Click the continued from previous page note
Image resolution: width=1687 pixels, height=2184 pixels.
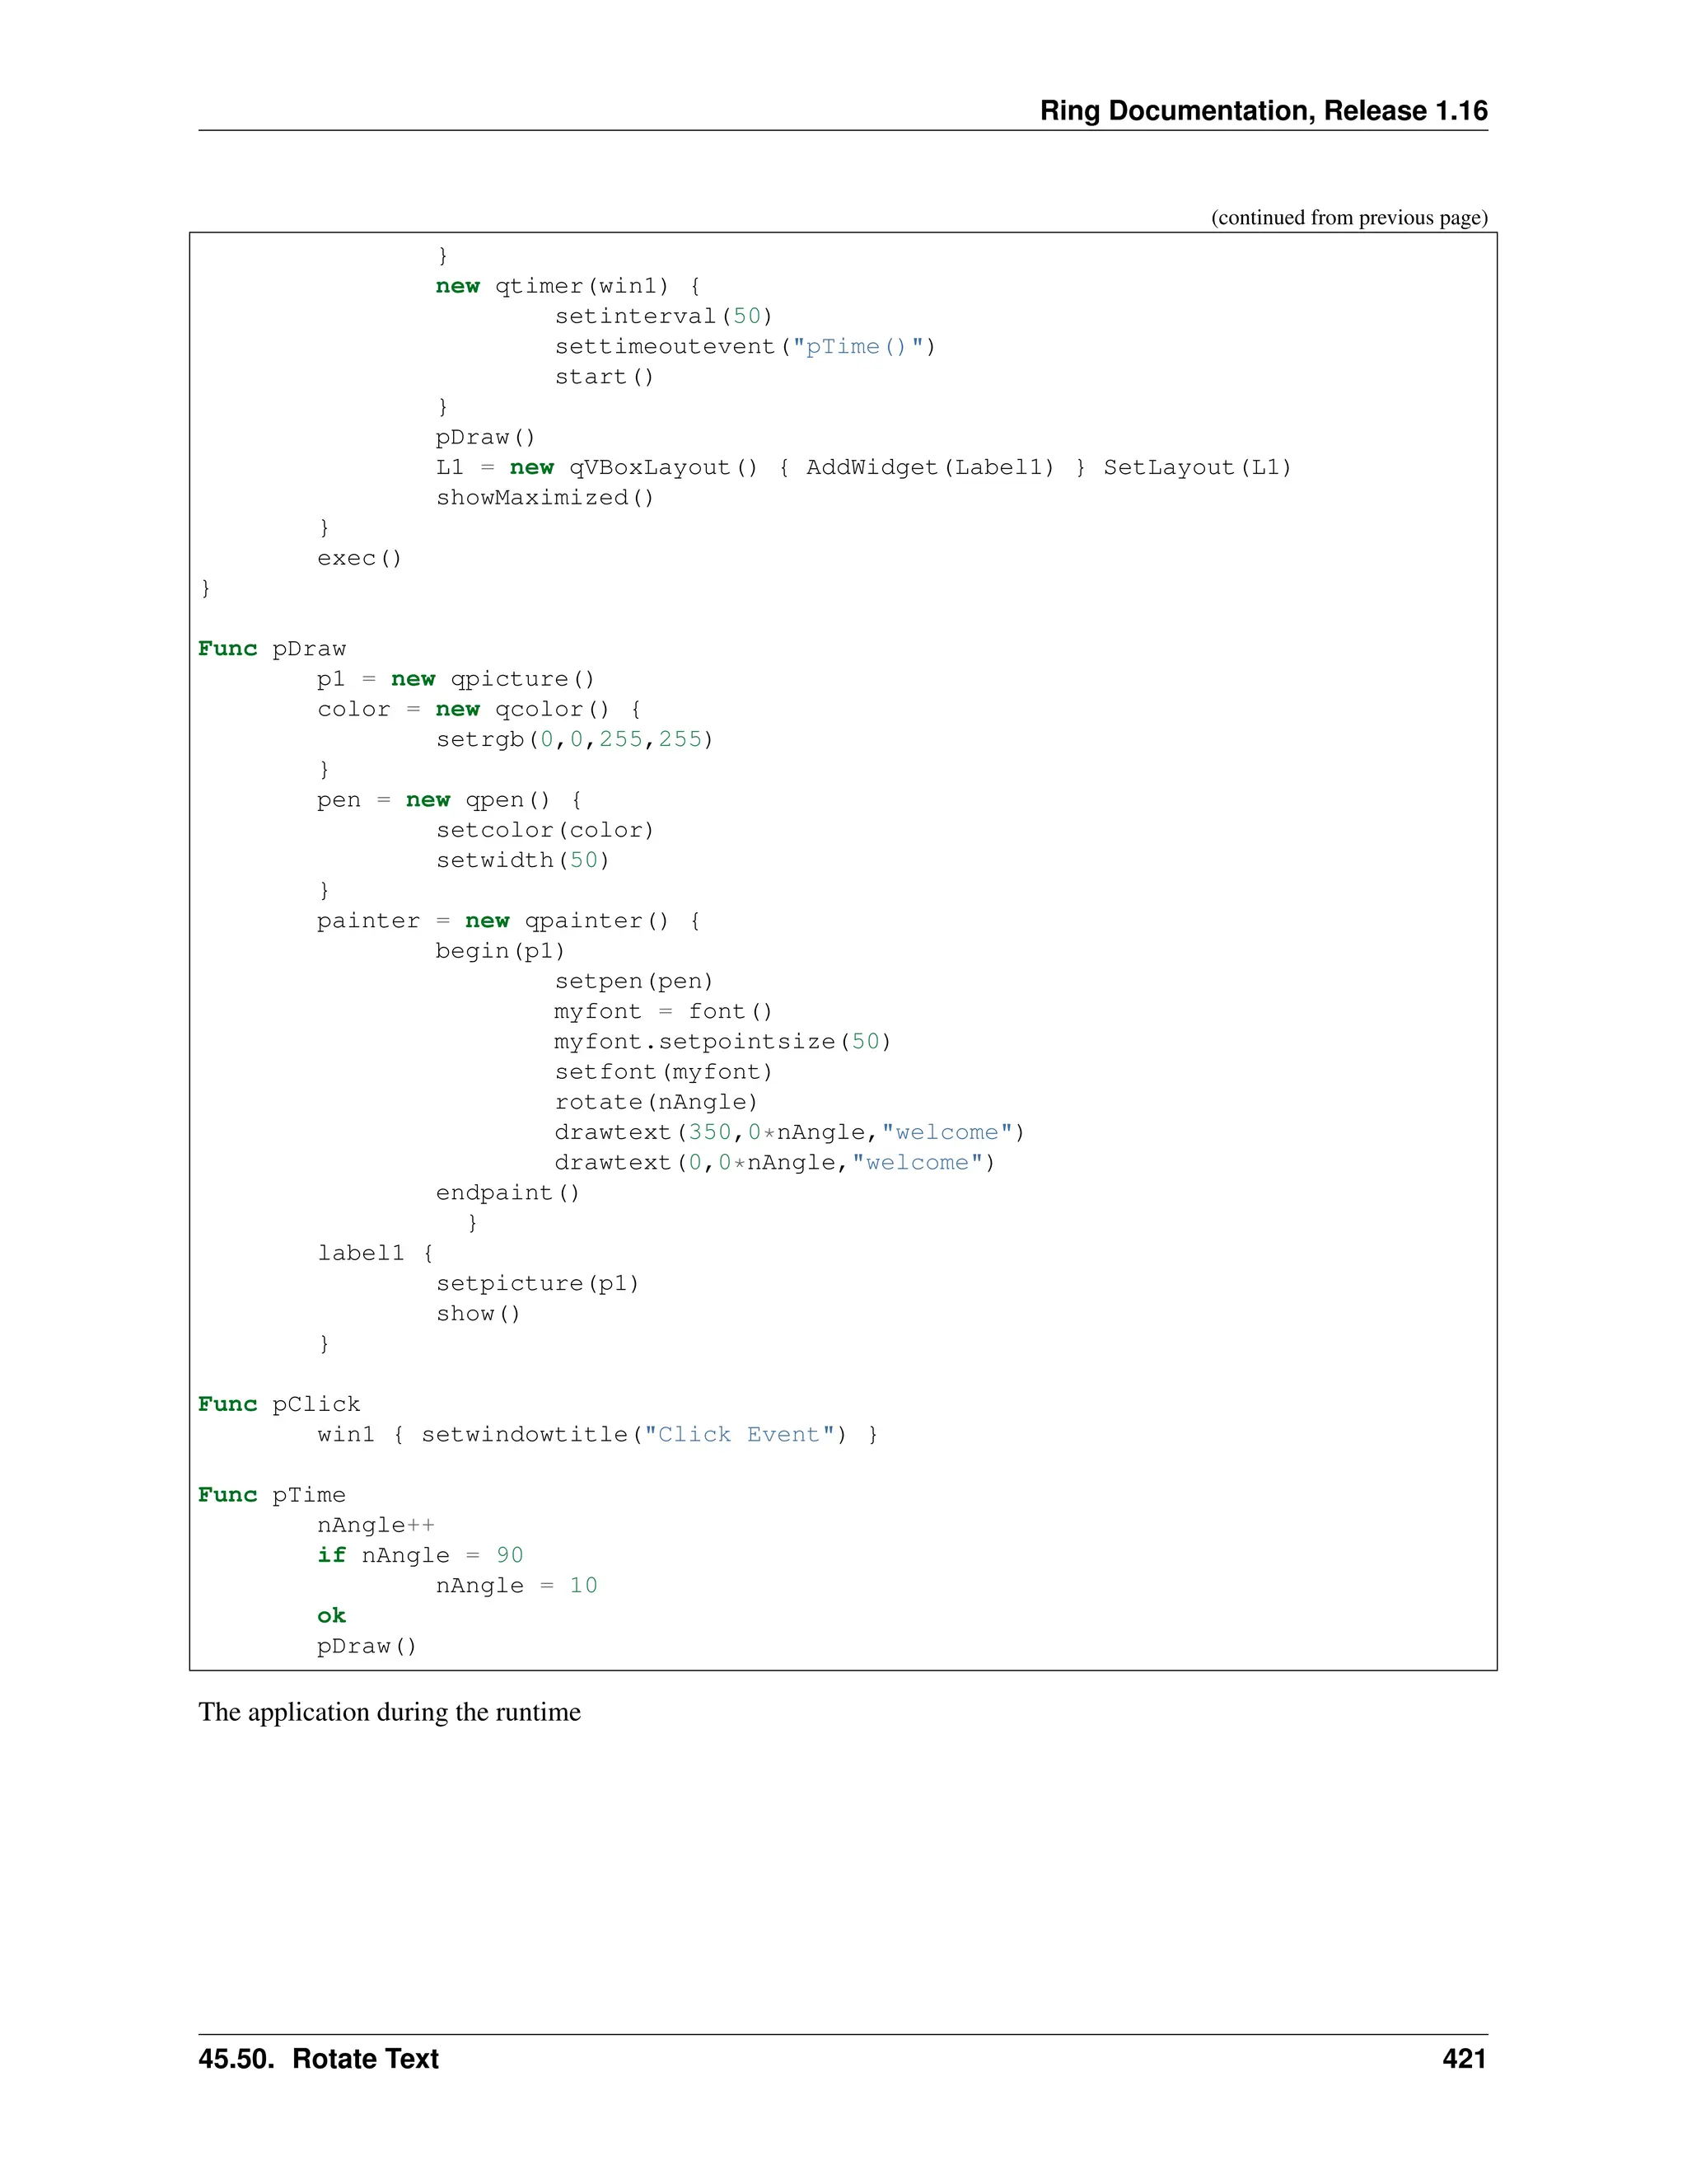coord(1348,218)
